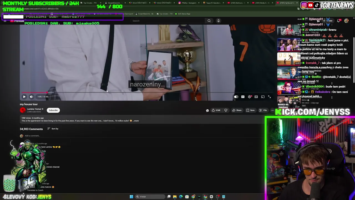Image resolution: width=355 pixels, height=200 pixels.
Task: Cast the video with the cast icon
Action: click(263, 97)
